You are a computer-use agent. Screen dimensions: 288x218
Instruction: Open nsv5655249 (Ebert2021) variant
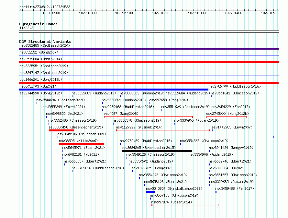click(64, 107)
